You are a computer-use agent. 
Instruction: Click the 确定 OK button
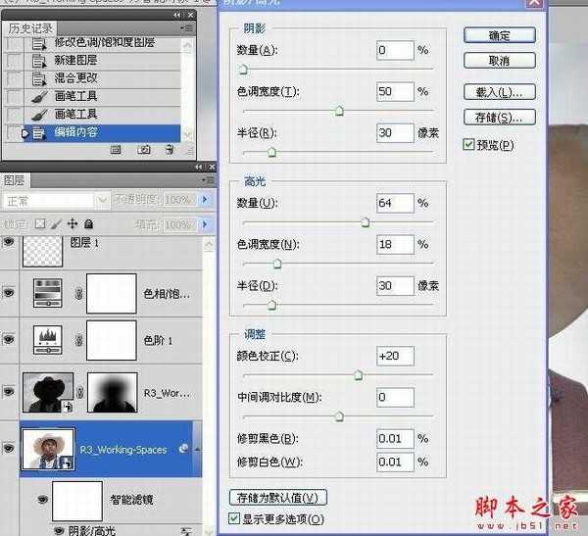pos(499,35)
